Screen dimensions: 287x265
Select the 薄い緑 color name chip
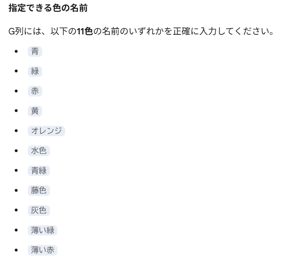point(43,229)
